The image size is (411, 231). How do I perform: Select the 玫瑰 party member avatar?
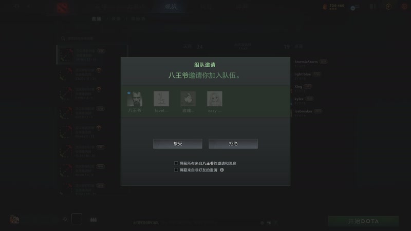[188, 99]
